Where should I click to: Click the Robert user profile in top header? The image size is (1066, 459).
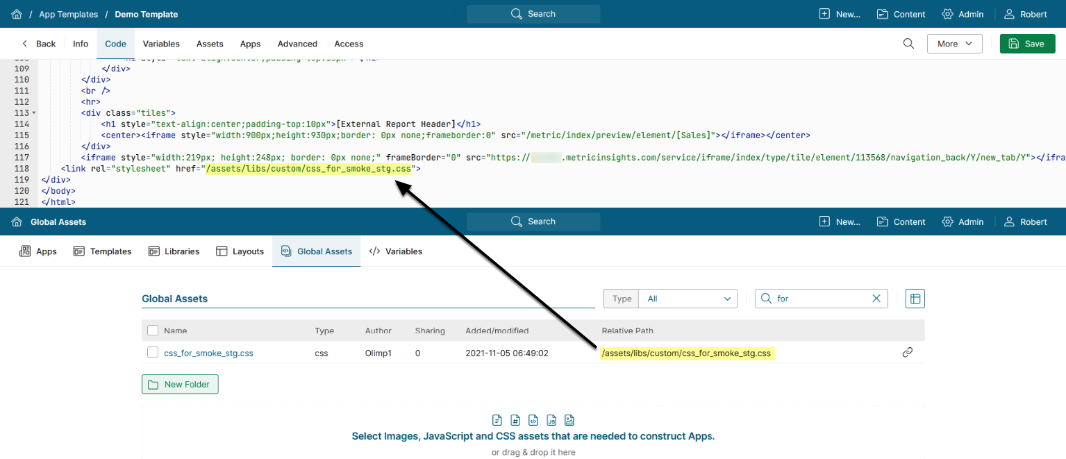(x=1026, y=14)
